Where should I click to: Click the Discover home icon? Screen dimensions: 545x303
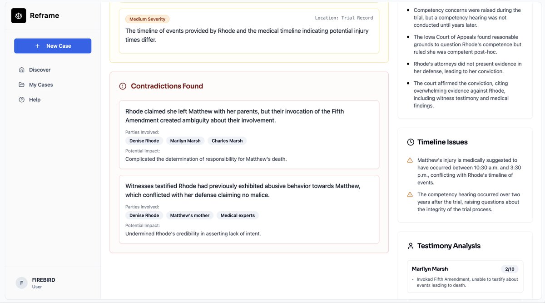(21, 70)
